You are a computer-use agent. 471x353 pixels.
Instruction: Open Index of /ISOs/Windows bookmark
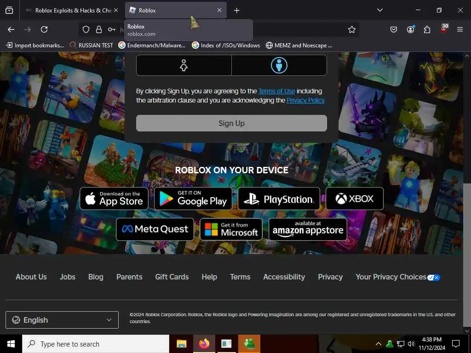[x=226, y=46]
